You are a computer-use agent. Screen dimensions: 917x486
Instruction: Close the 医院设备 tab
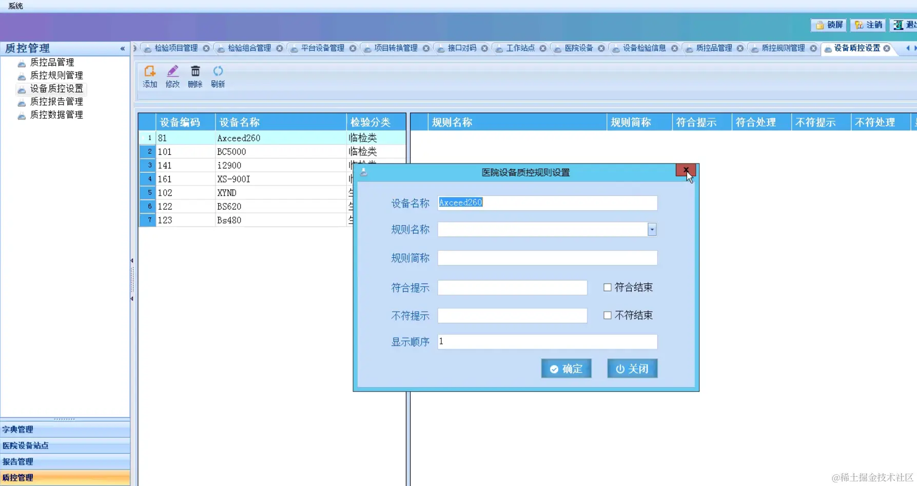pyautogui.click(x=601, y=48)
